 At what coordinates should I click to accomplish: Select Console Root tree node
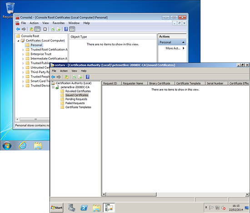[x=30, y=36]
